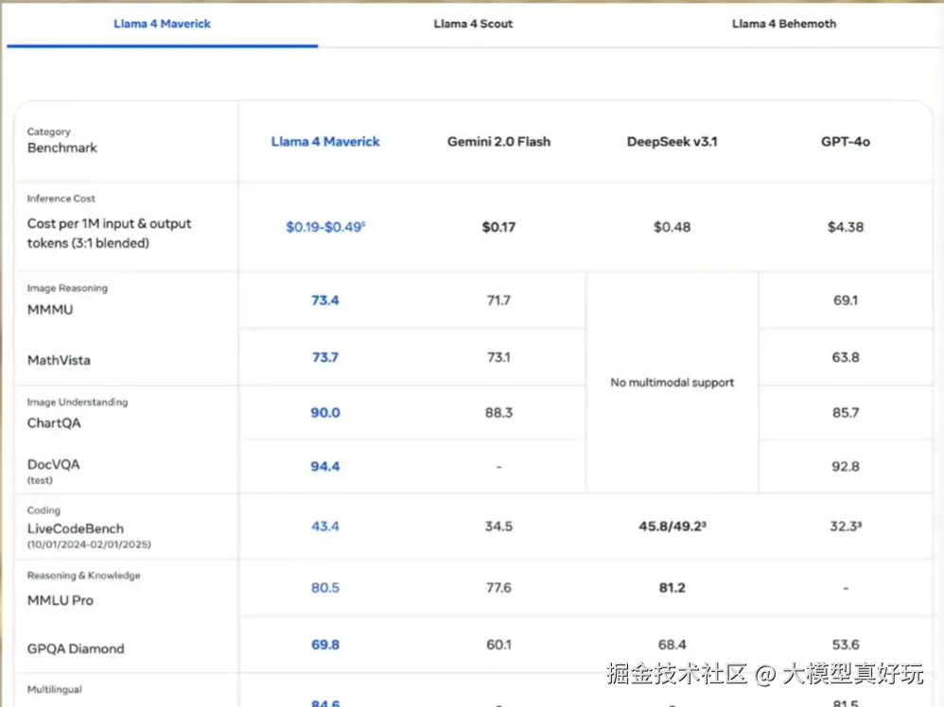Screen dimensions: 944x707
Task: Click the Reasoning & Knowledge category label
Action: pos(83,576)
